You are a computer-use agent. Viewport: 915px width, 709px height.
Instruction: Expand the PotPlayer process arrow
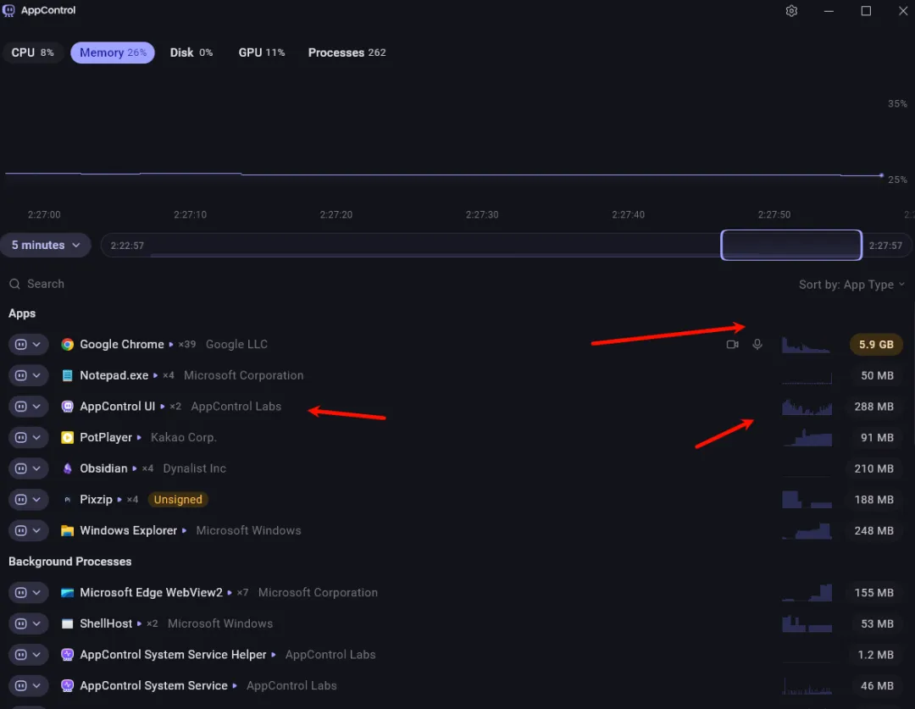pyautogui.click(x=139, y=437)
